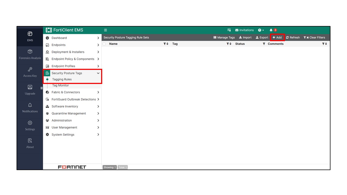Viewport: 347px width, 195px height.
Task: Open Settings in the left rail
Action: point(30,126)
